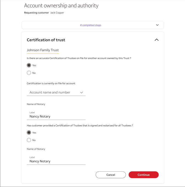185x187 pixels.
Task: Click the dropdown arrow beside Account name and number
Action: click(82, 93)
